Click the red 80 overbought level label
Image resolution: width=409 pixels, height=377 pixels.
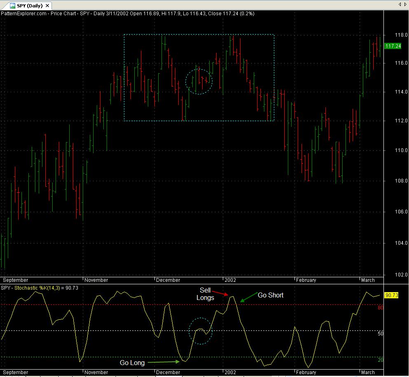(x=381, y=307)
